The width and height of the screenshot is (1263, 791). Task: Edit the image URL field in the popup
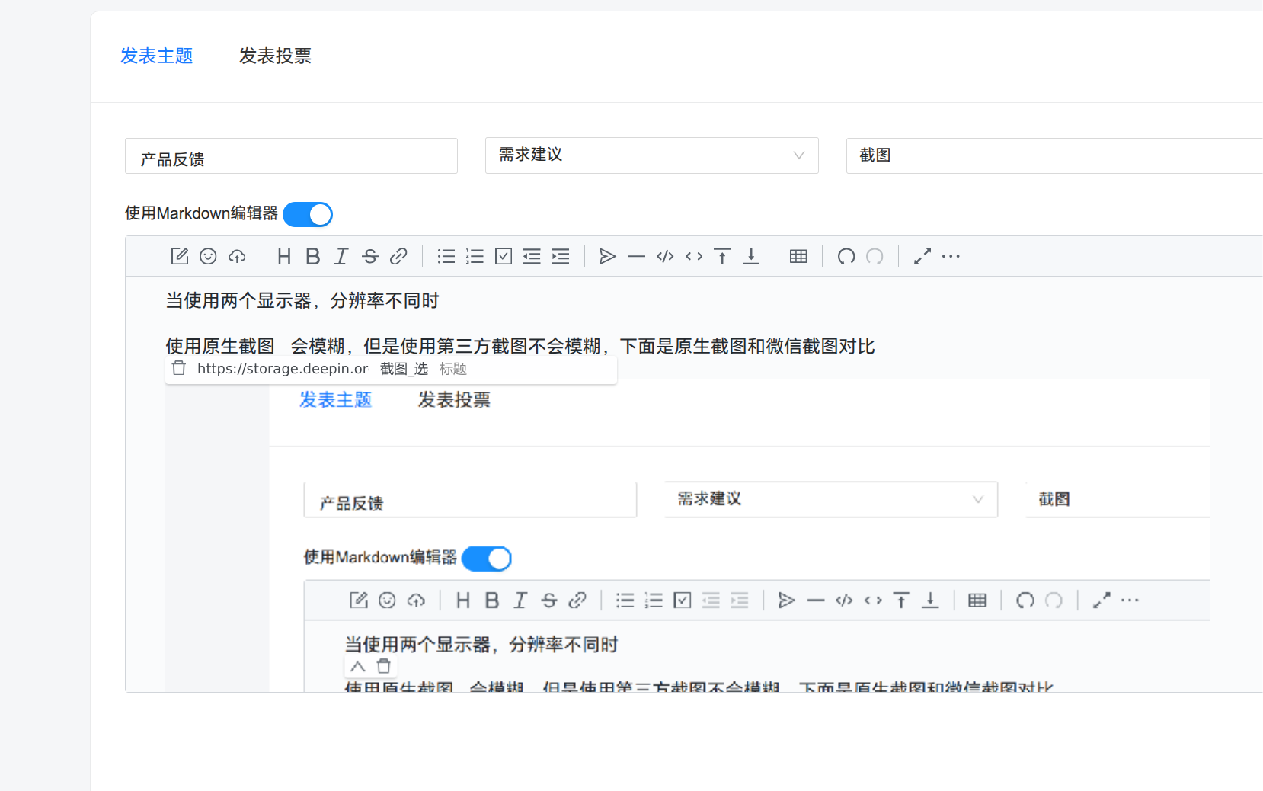pos(283,369)
